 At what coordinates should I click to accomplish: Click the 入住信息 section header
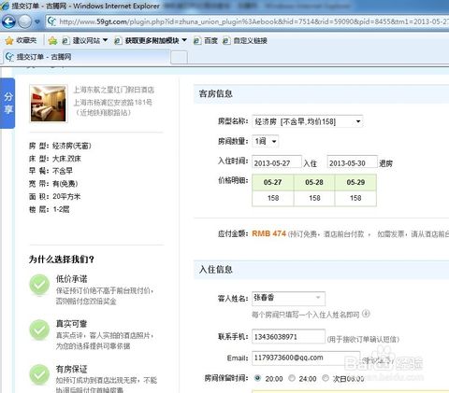coord(216,270)
